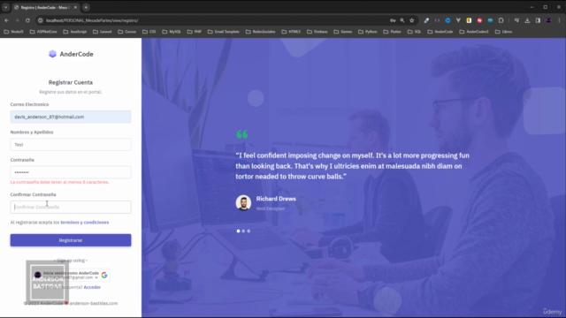Open the AnderCode bookmarks folder

tap(440, 32)
